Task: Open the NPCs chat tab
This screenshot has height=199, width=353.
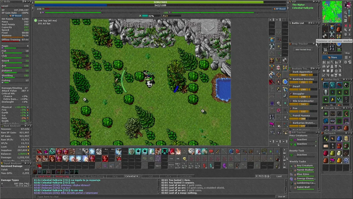Action: coord(168,176)
